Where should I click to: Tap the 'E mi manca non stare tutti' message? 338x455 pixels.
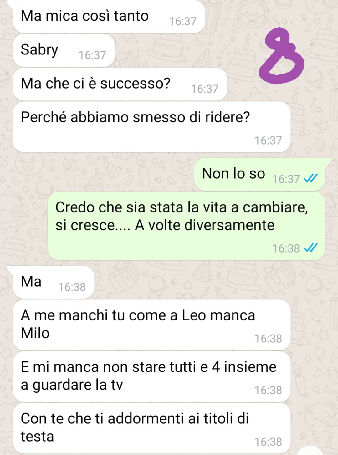pos(152,376)
